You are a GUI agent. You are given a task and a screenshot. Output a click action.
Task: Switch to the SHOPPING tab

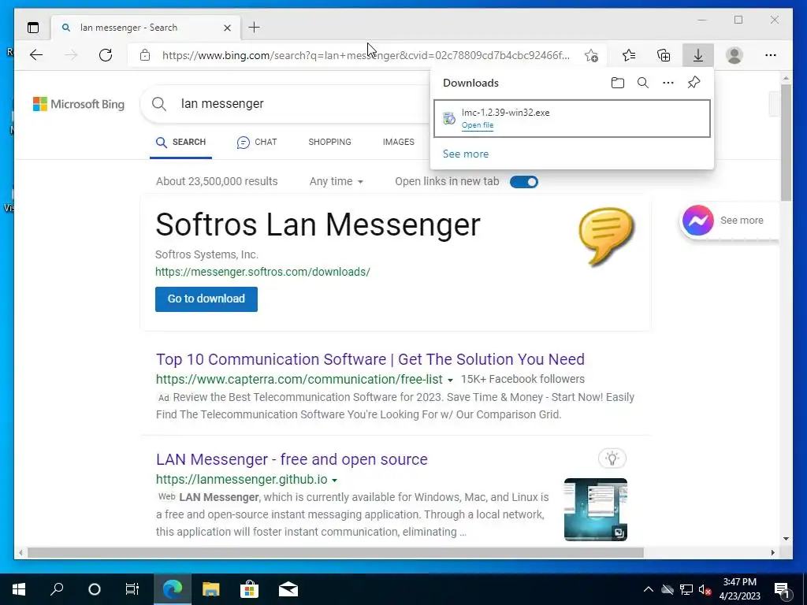click(x=329, y=142)
